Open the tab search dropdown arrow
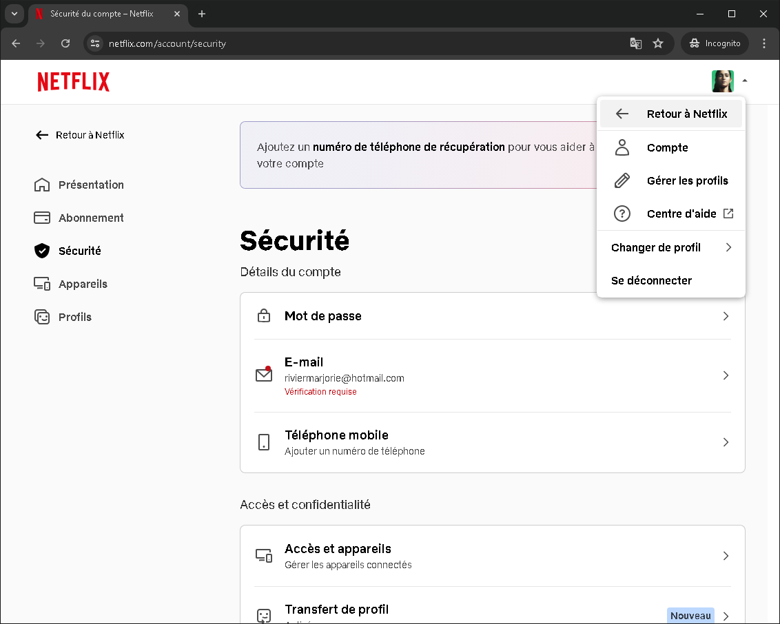 (x=14, y=14)
